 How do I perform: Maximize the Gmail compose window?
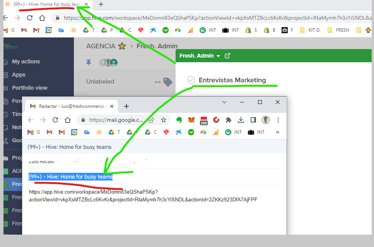tap(260, 102)
